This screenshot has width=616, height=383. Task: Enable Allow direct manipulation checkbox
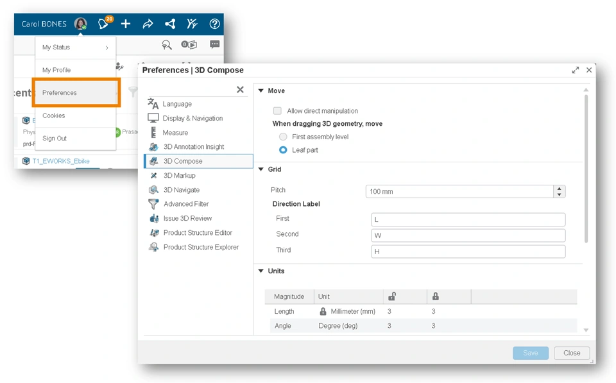point(277,111)
